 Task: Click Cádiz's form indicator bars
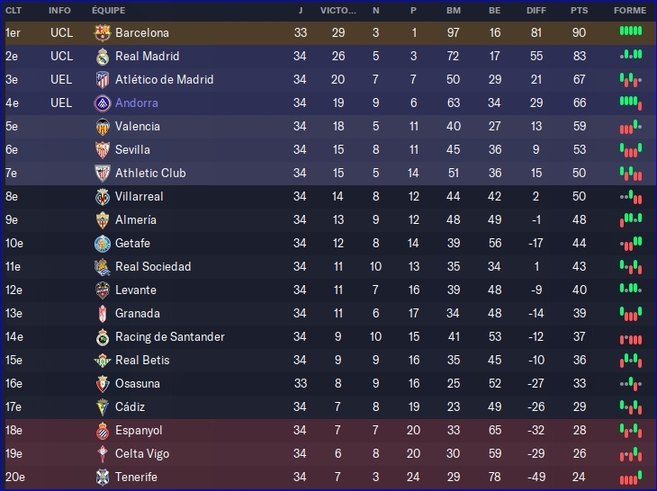630,406
